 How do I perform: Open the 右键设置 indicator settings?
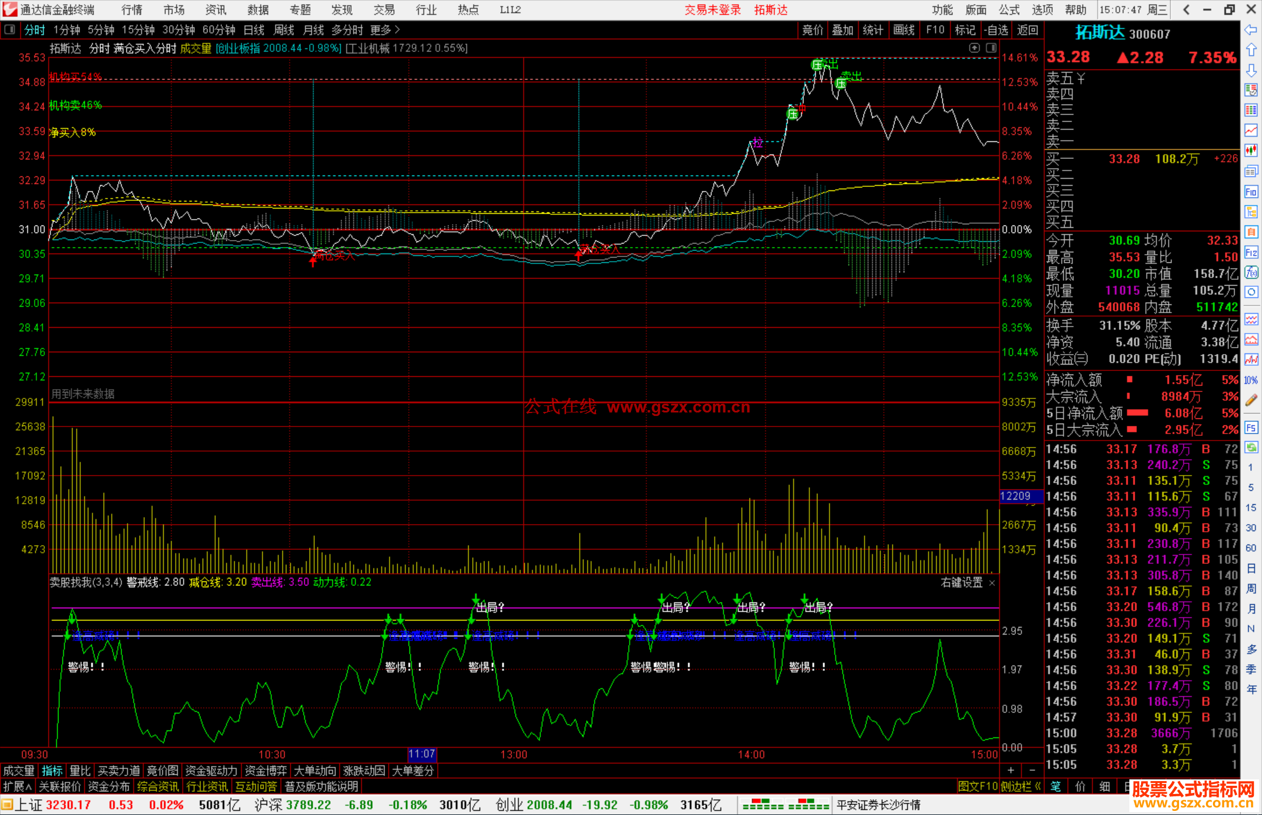[x=962, y=582]
